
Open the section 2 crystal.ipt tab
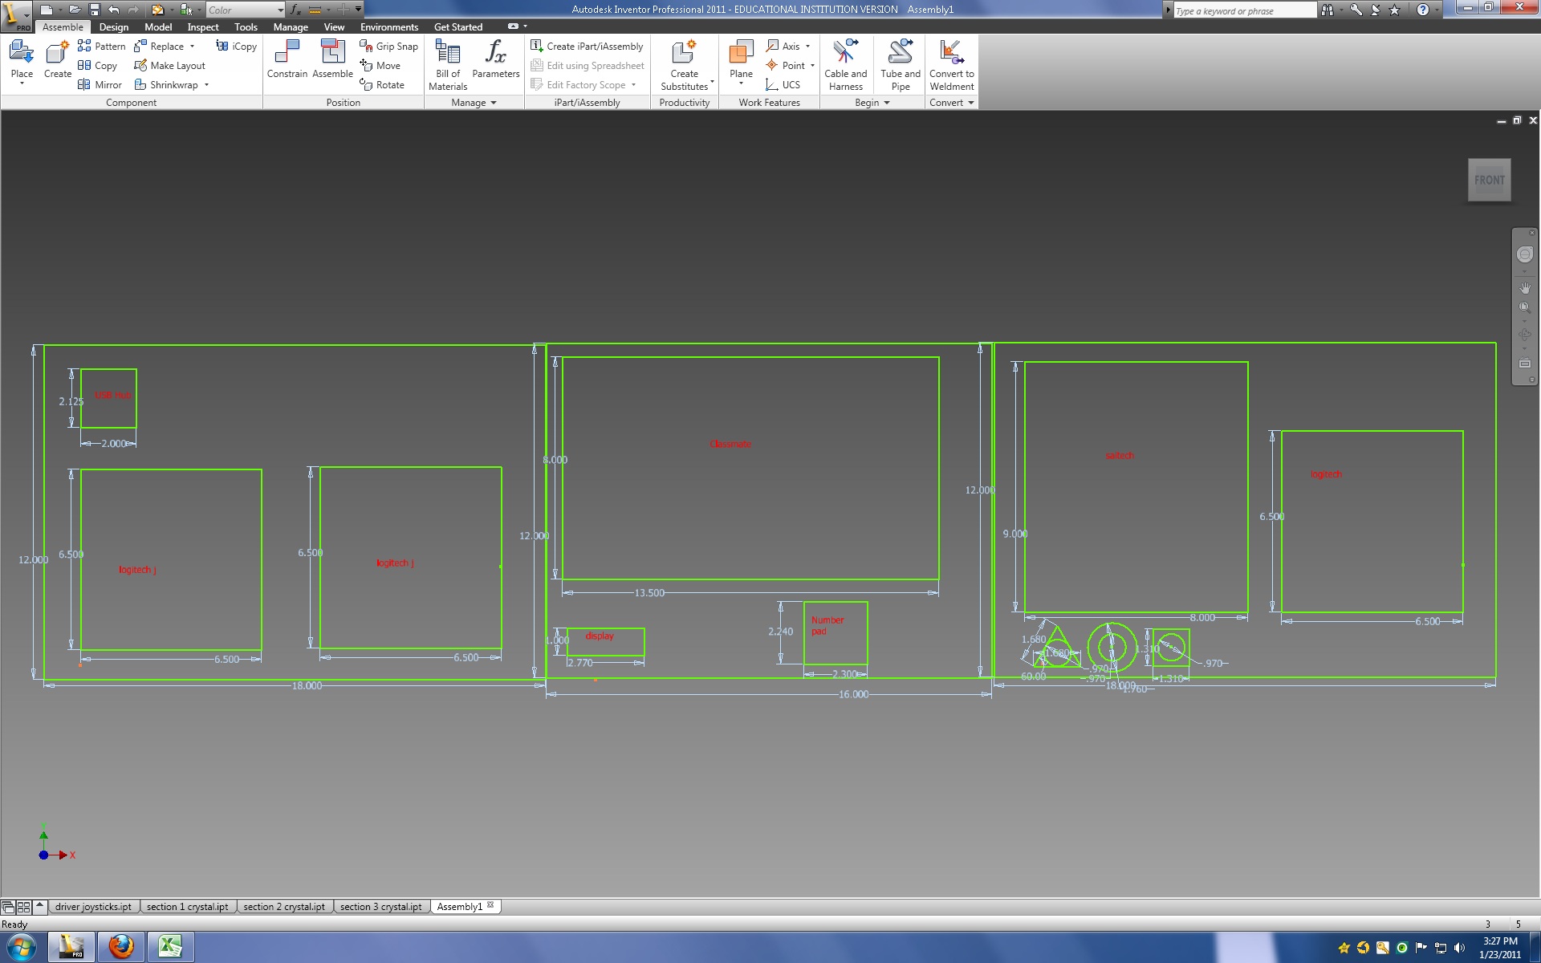pos(284,907)
